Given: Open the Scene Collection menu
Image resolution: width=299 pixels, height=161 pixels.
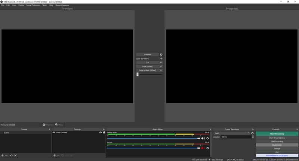Looking at the screenshot, I should coord(33,5).
